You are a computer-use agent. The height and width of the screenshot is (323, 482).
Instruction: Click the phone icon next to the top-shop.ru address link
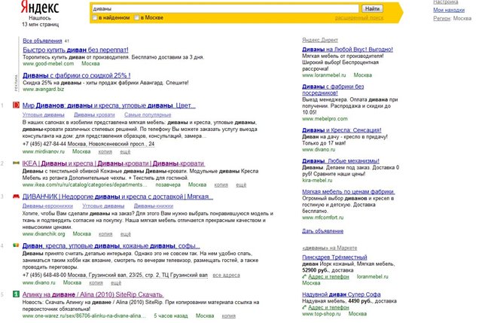click(304, 307)
